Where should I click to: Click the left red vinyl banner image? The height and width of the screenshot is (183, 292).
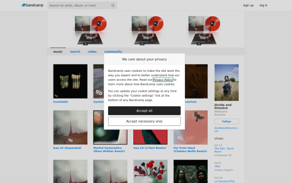click(x=91, y=30)
